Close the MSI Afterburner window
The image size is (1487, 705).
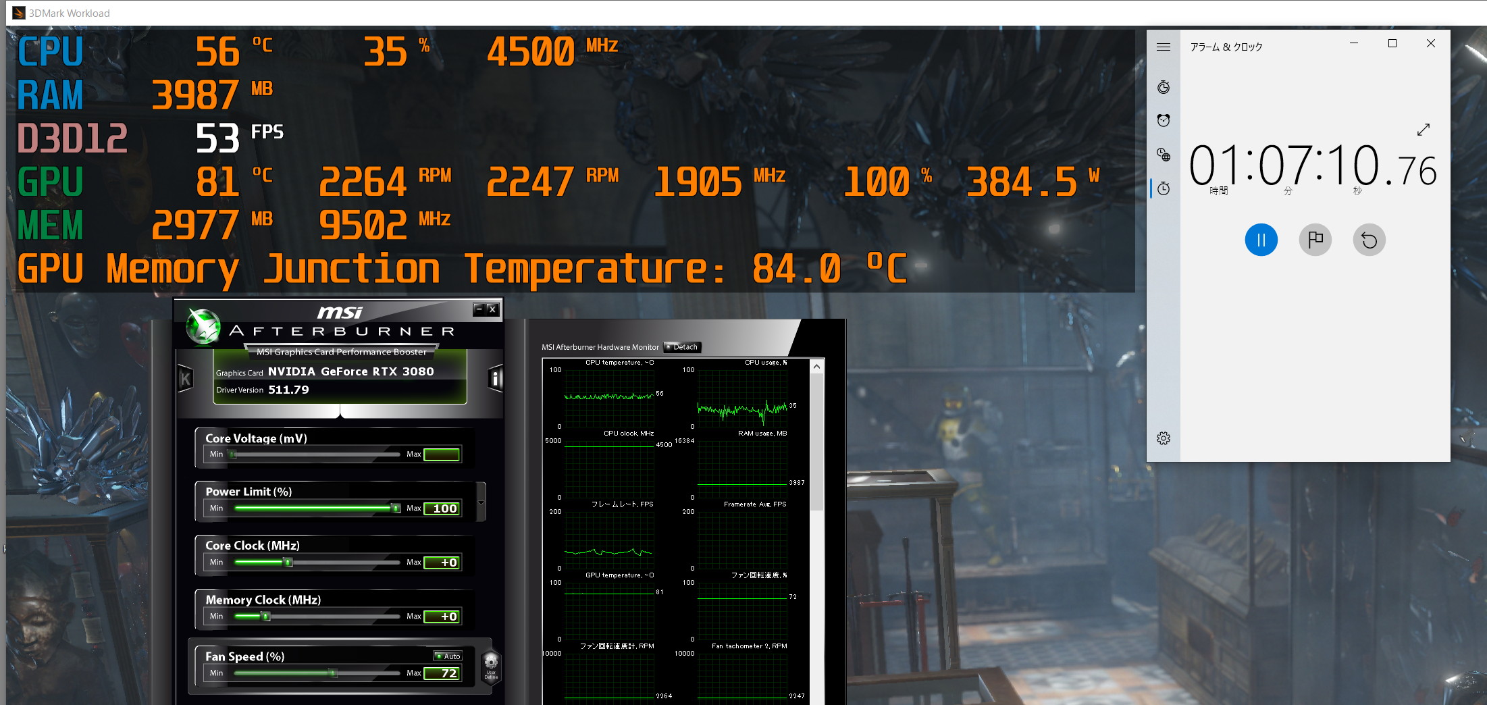pyautogui.click(x=492, y=309)
